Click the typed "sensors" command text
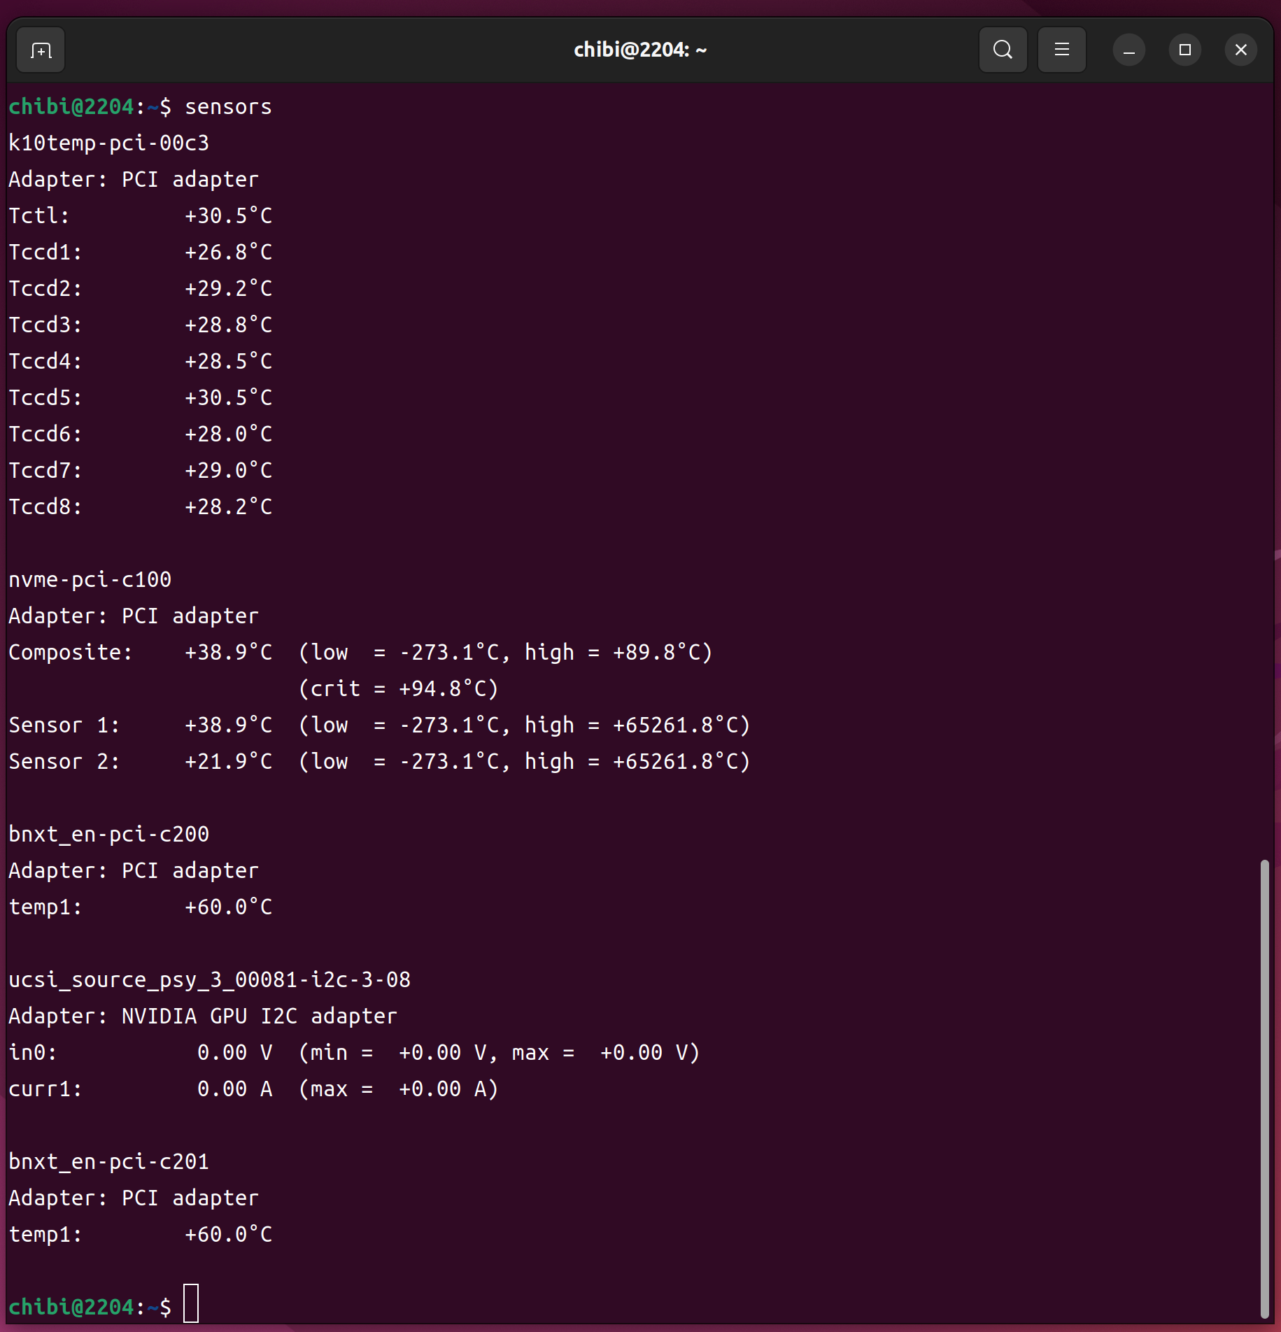The width and height of the screenshot is (1281, 1332). pyautogui.click(x=228, y=107)
